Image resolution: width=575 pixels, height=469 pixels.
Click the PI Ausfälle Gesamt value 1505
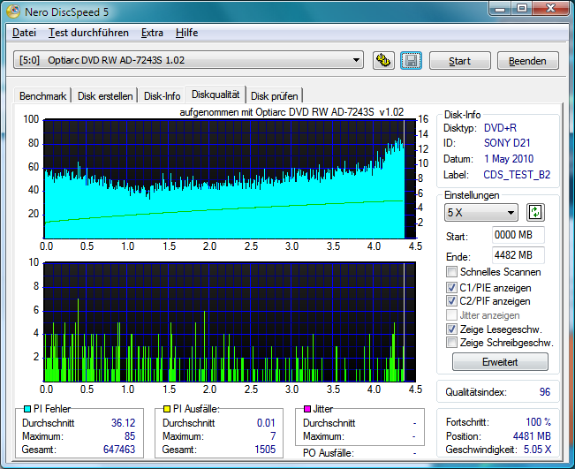pyautogui.click(x=265, y=450)
